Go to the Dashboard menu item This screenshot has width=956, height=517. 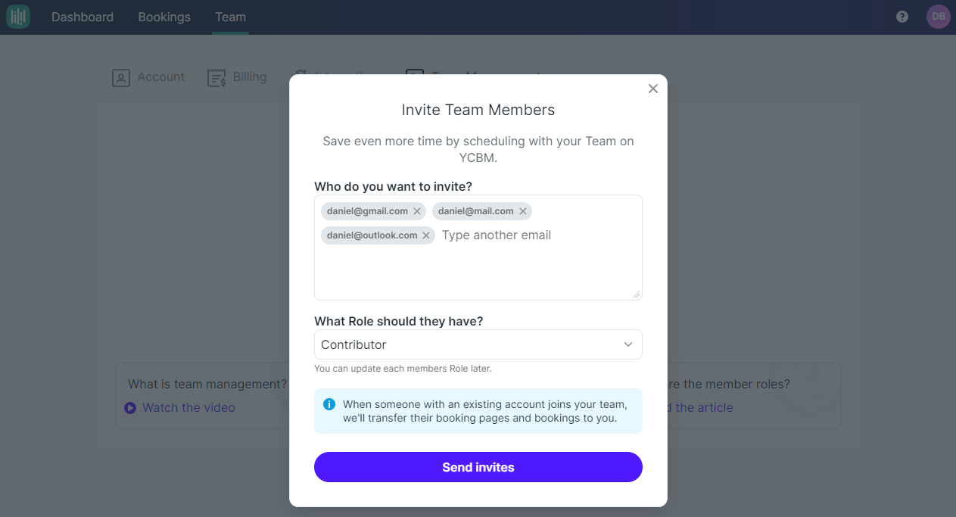83,17
